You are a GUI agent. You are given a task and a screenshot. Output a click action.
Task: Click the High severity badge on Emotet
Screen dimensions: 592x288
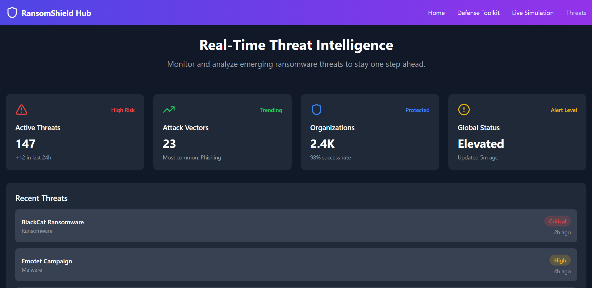click(x=560, y=260)
